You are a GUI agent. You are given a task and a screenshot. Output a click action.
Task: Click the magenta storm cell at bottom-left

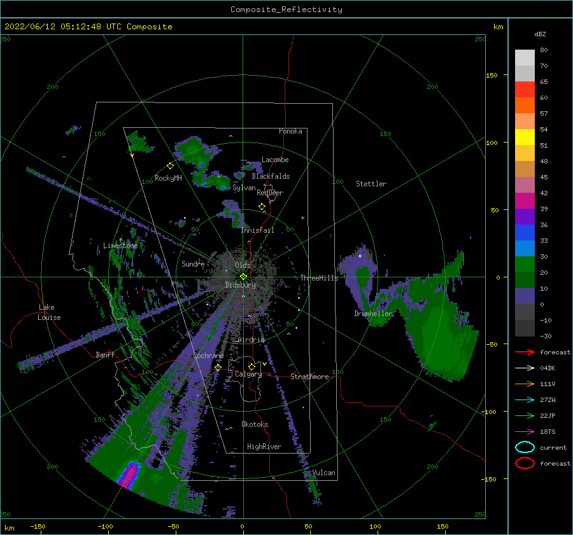129,475
